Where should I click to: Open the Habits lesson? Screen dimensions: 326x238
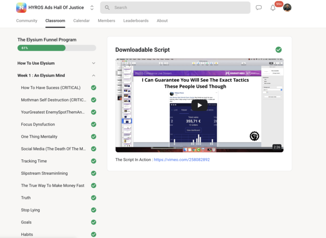27,234
